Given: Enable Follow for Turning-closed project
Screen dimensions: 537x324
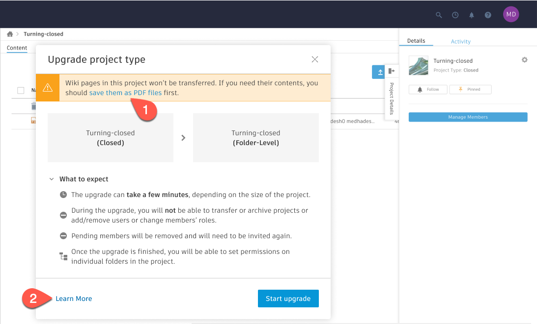Looking at the screenshot, I should click(x=427, y=89).
